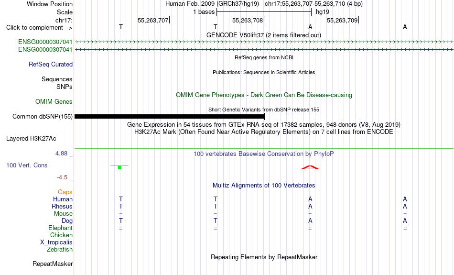This screenshot has width=454, height=275.
Task: Click the Rhesus alignment row label
Action: click(x=62, y=206)
